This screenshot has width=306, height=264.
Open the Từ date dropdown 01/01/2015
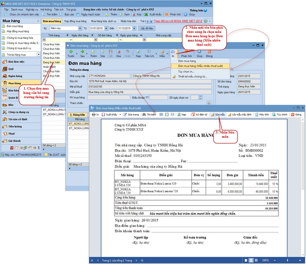[106, 29]
